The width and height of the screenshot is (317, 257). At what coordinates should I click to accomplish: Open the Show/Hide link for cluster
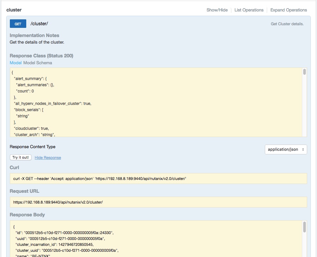point(217,10)
